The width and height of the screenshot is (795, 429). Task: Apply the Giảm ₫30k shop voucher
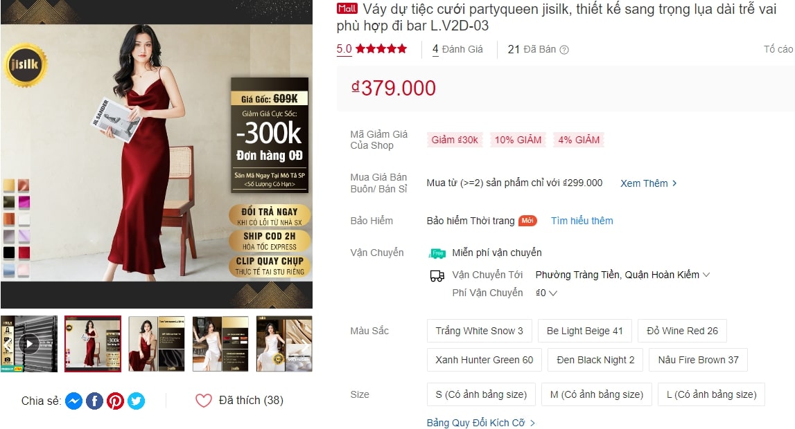coord(455,140)
